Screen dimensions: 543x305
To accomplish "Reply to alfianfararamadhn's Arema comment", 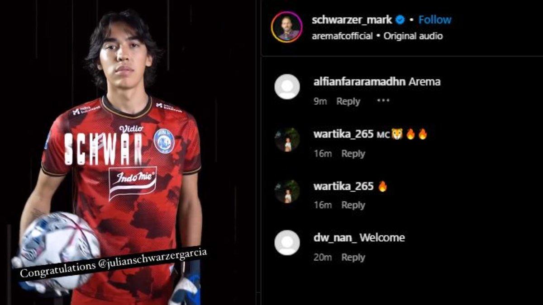I will click(348, 102).
